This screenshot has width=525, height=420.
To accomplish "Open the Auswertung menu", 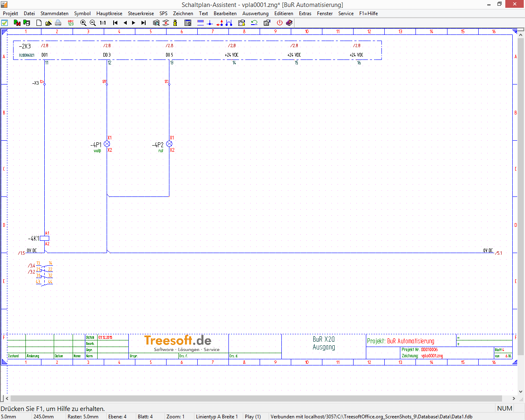I will 255,14.
